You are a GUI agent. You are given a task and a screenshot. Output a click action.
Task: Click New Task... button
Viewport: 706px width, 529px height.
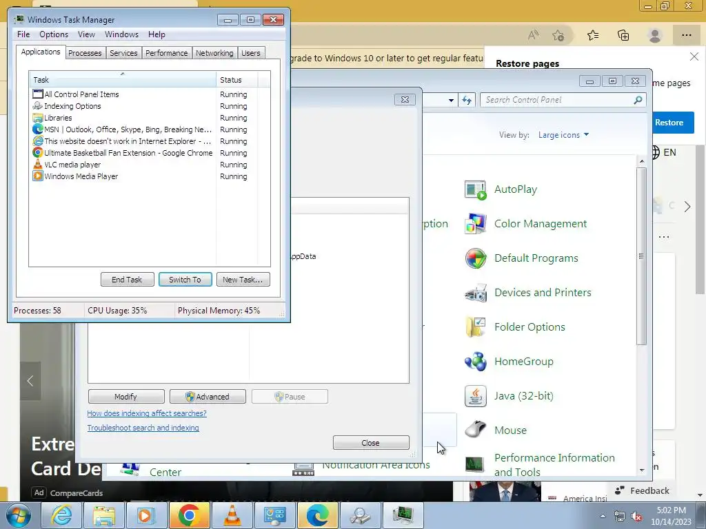tap(243, 280)
